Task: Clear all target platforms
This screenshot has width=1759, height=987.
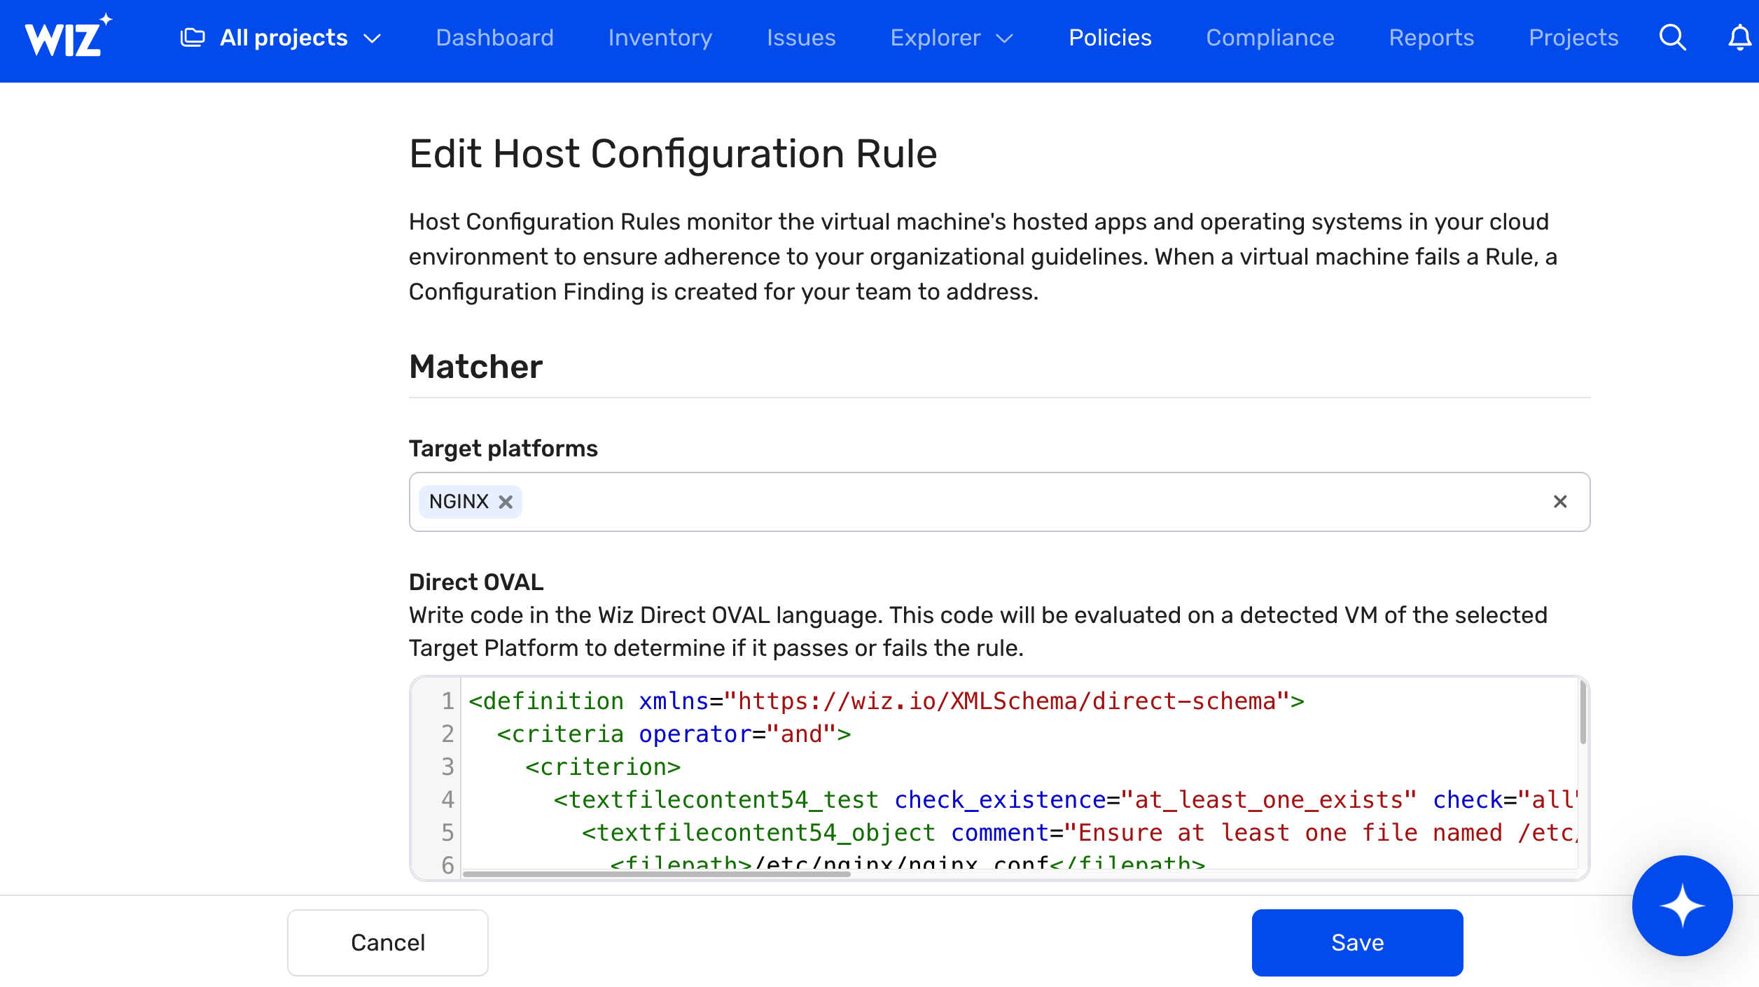Action: (1560, 501)
